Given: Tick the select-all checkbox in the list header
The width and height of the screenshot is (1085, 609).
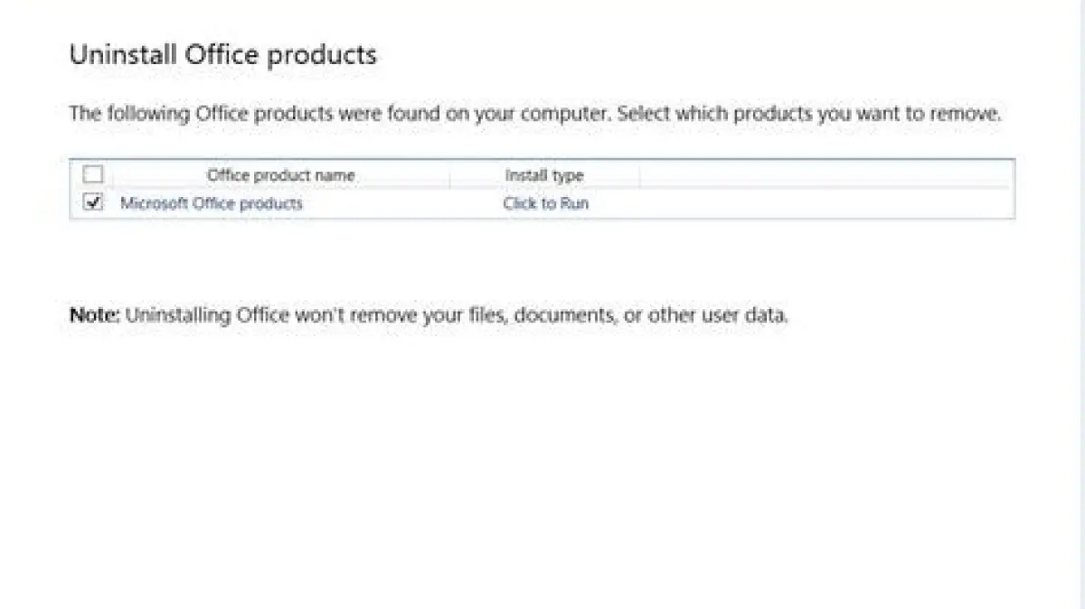Looking at the screenshot, I should [x=93, y=174].
